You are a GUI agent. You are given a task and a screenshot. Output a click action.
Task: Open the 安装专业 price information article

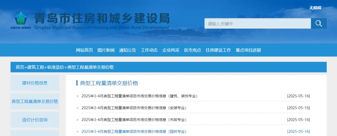[134, 108]
